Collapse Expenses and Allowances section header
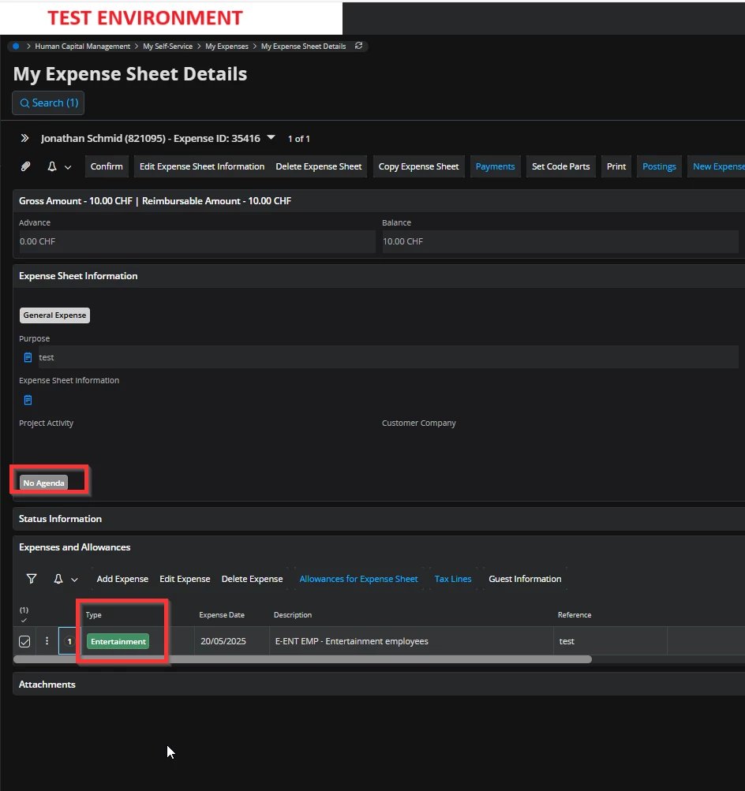The image size is (745, 791). pos(379,547)
